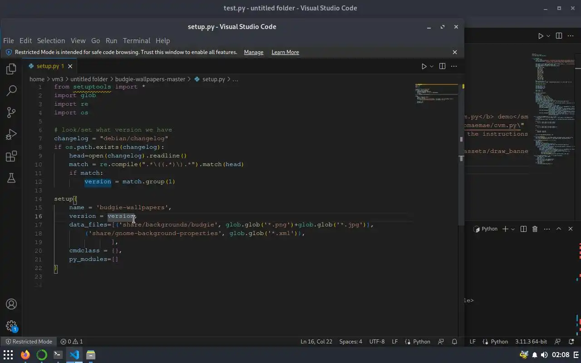Click Restricted Mode in status bar
Image resolution: width=581 pixels, height=363 pixels.
pyautogui.click(x=29, y=342)
